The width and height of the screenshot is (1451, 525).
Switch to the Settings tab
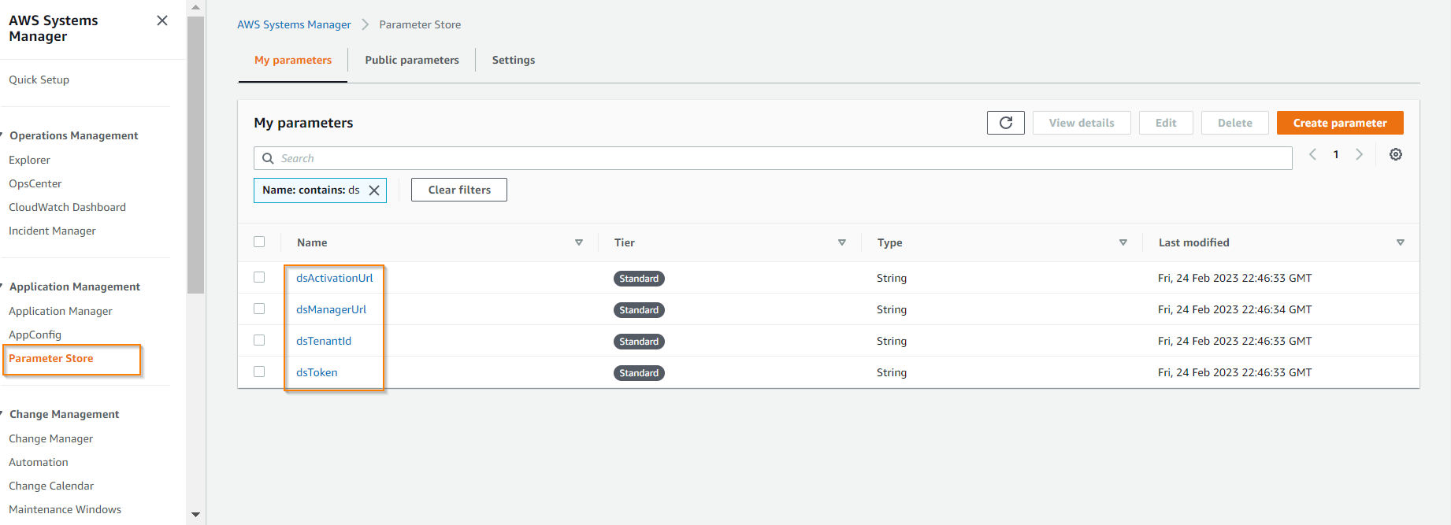(x=514, y=60)
